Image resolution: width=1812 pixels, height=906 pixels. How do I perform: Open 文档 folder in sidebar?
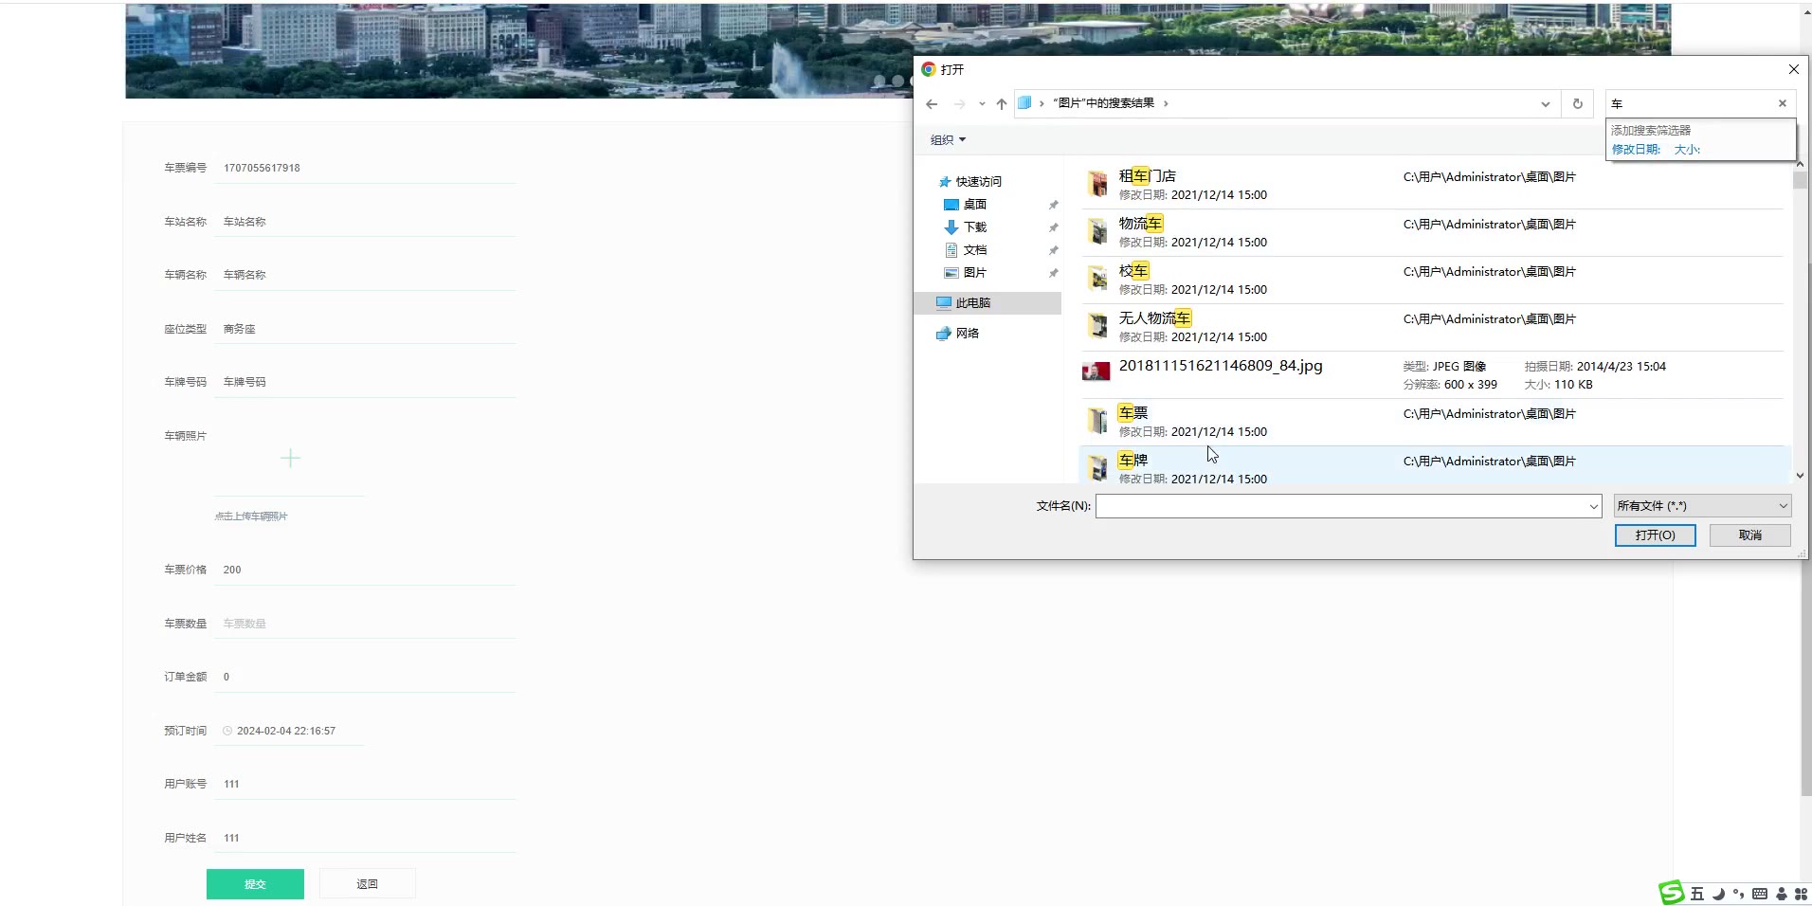click(x=974, y=250)
